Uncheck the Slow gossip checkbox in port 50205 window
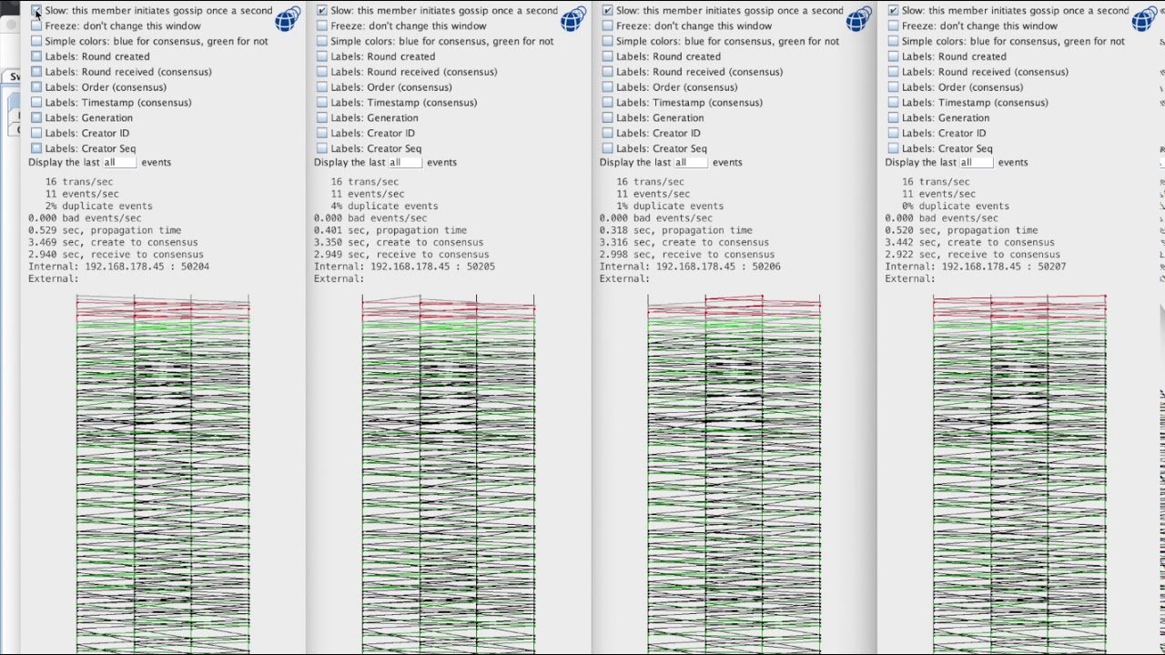The image size is (1165, 655). [x=322, y=11]
